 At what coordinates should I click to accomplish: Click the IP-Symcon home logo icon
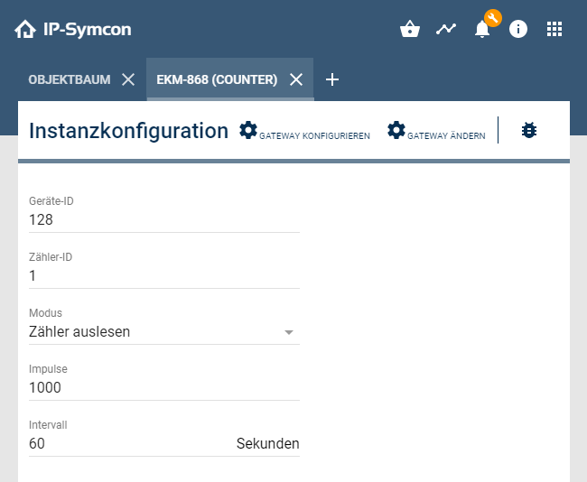click(x=24, y=29)
